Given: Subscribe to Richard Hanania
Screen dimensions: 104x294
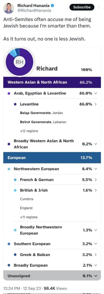Looking at the screenshot, I should tap(82, 7).
